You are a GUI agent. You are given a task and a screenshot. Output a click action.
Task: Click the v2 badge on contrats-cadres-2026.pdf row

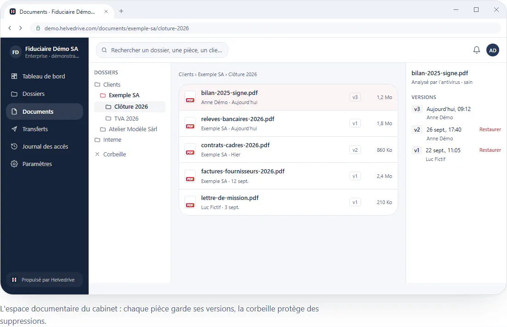tap(355, 150)
